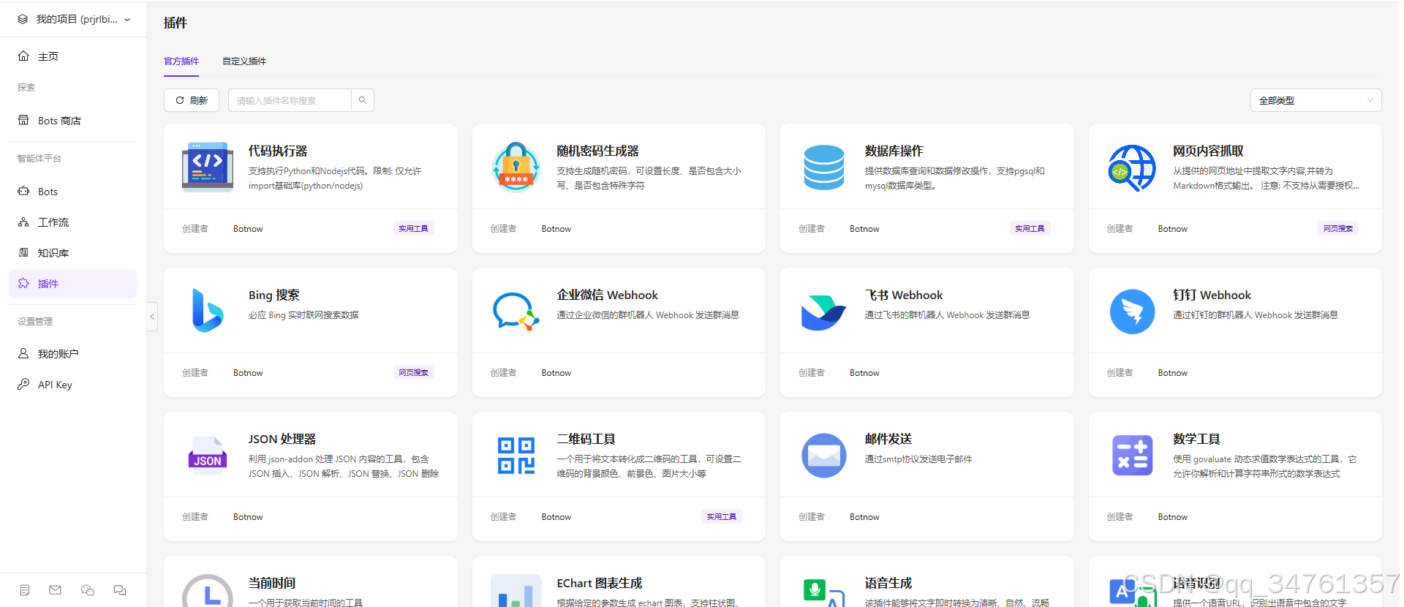Open the 语音生成 plugin title
This screenshot has width=1404, height=607.
888,583
